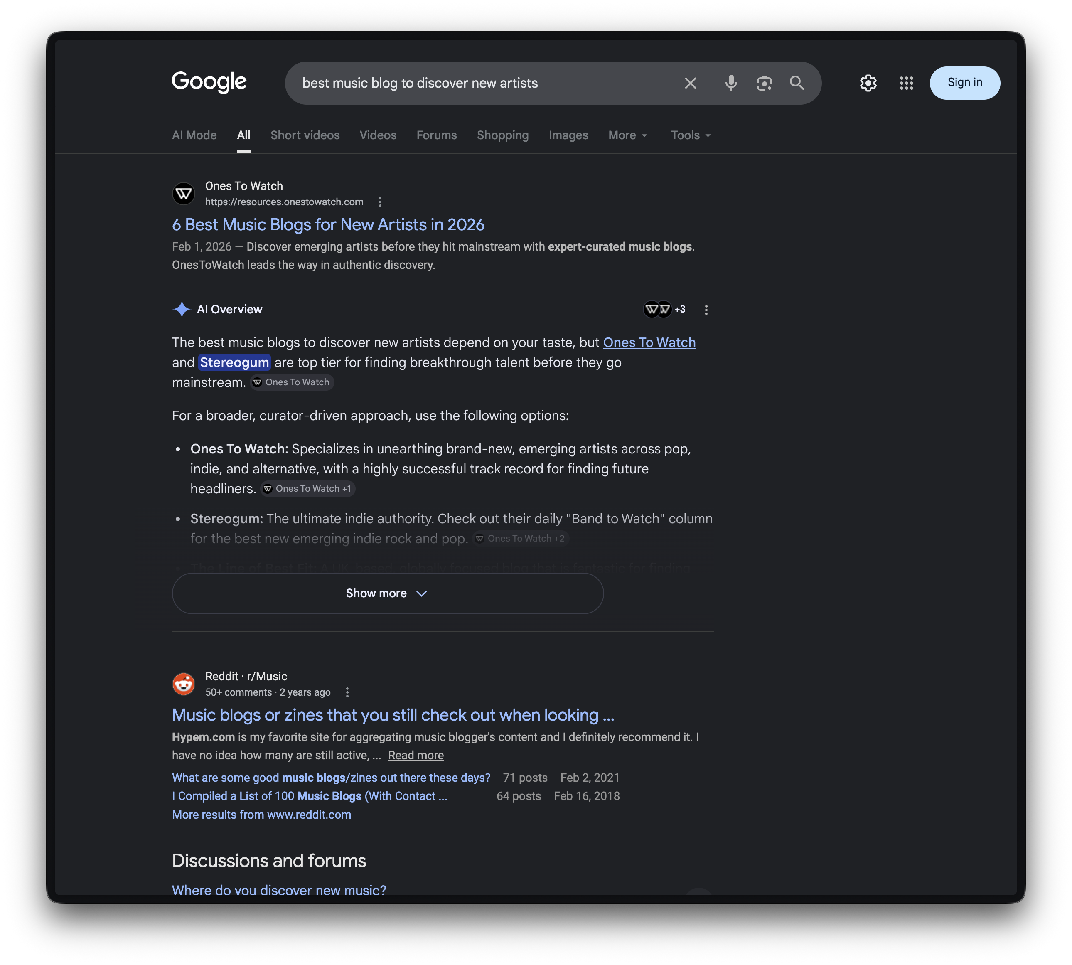Click the '71 posts' count

coord(525,778)
